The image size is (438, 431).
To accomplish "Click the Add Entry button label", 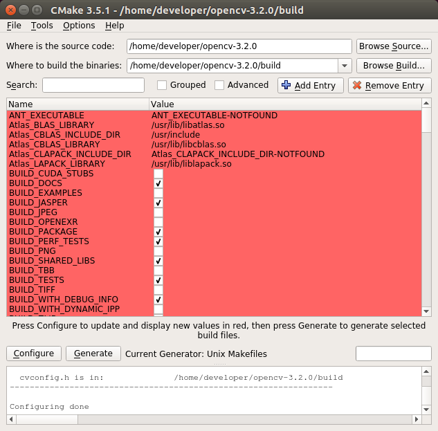I will pyautogui.click(x=315, y=86).
